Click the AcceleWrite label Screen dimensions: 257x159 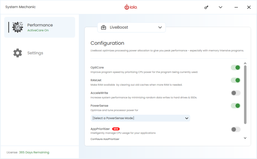(99, 93)
